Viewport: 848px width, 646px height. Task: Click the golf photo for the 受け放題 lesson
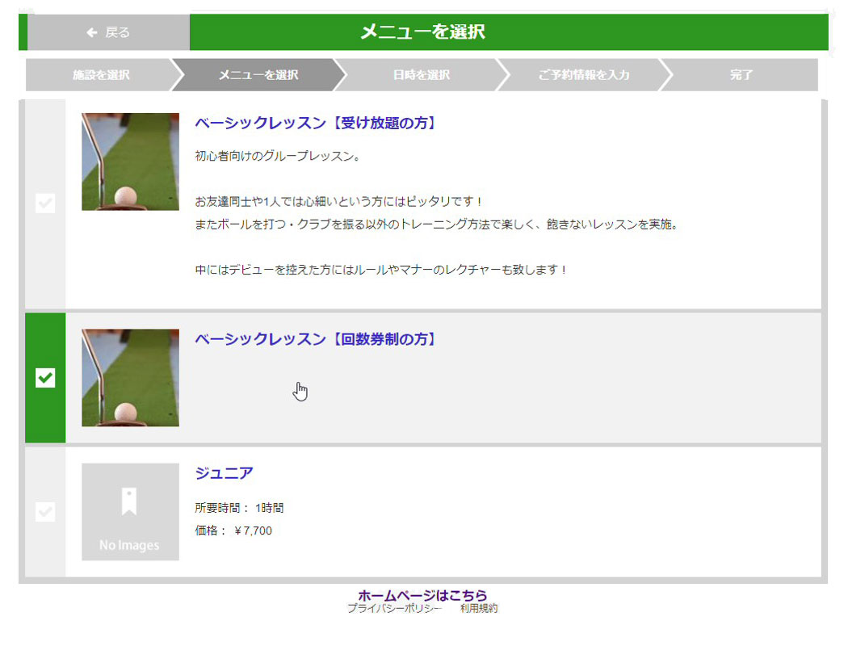coord(130,161)
